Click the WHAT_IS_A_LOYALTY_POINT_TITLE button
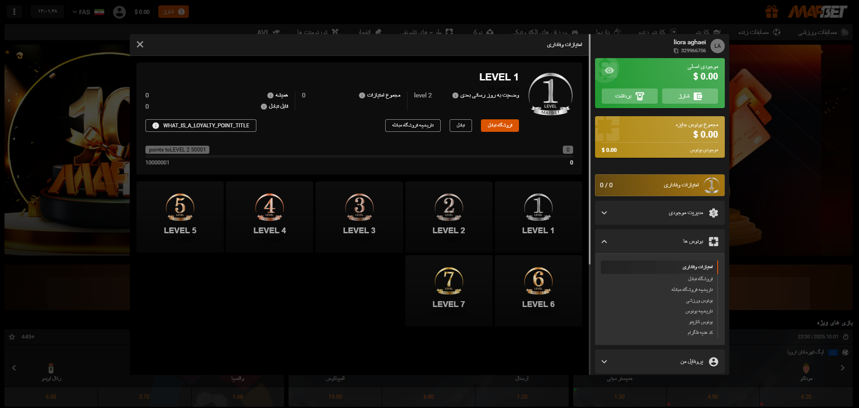The width and height of the screenshot is (859, 408). (x=201, y=126)
